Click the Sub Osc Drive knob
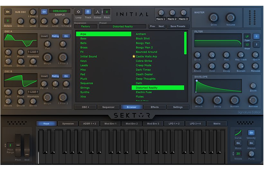Screen dimensions: 264x171 click(x=20, y=21)
